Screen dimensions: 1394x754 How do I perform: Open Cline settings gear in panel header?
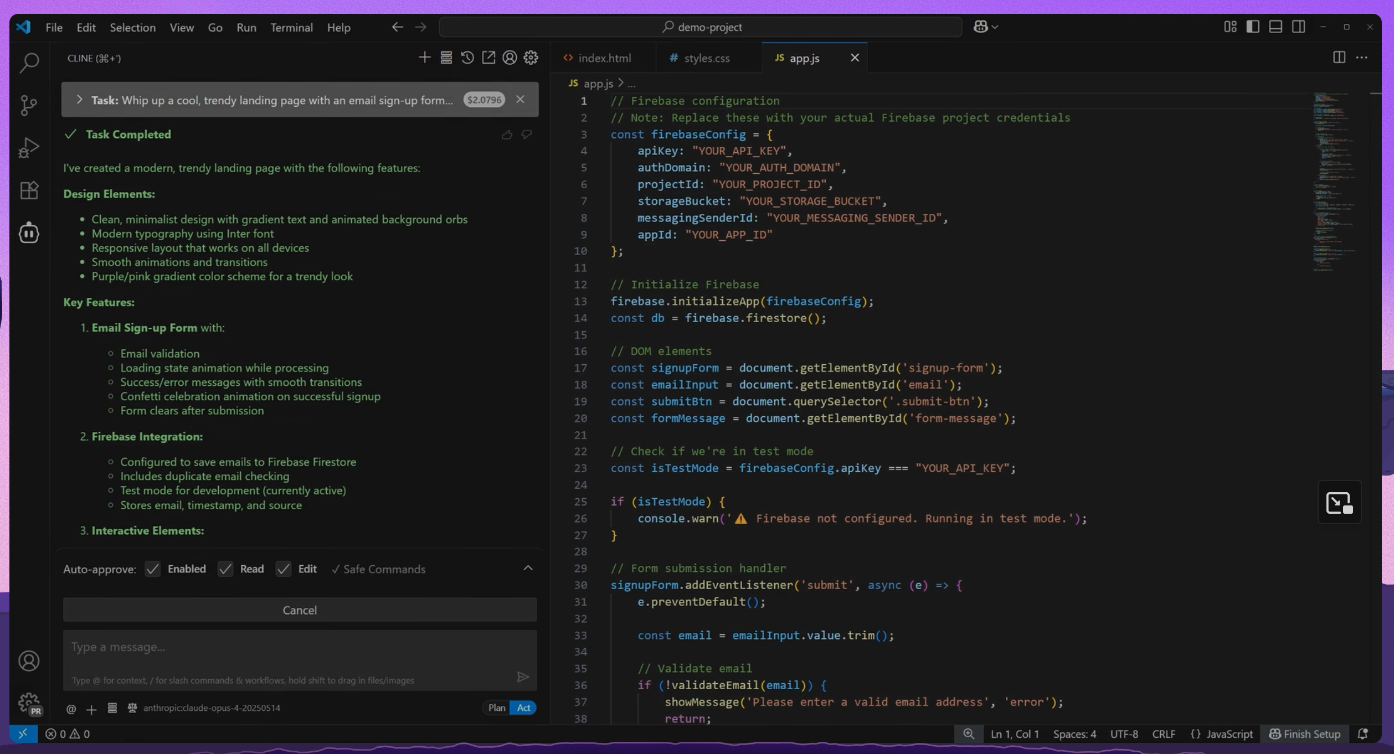(531, 58)
